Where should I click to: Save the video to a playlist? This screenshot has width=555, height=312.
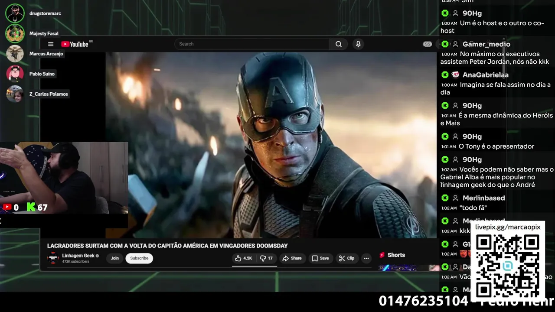(x=320, y=258)
